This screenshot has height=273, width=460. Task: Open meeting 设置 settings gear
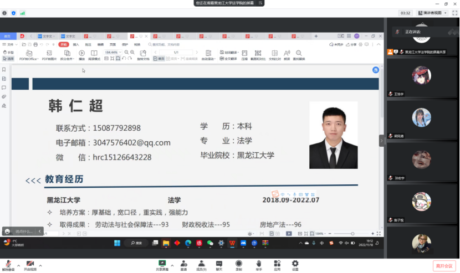point(295,265)
